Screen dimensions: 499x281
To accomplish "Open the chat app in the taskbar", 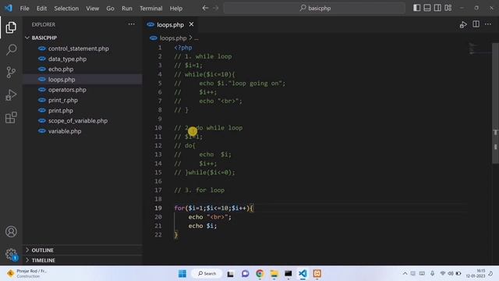I will pyautogui.click(x=245, y=273).
